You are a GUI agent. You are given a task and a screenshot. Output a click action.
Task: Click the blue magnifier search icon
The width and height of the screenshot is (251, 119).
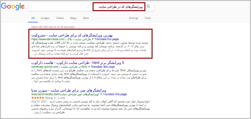point(148,7)
